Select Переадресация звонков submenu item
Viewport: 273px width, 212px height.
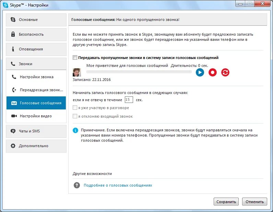pyautogui.click(x=36, y=90)
